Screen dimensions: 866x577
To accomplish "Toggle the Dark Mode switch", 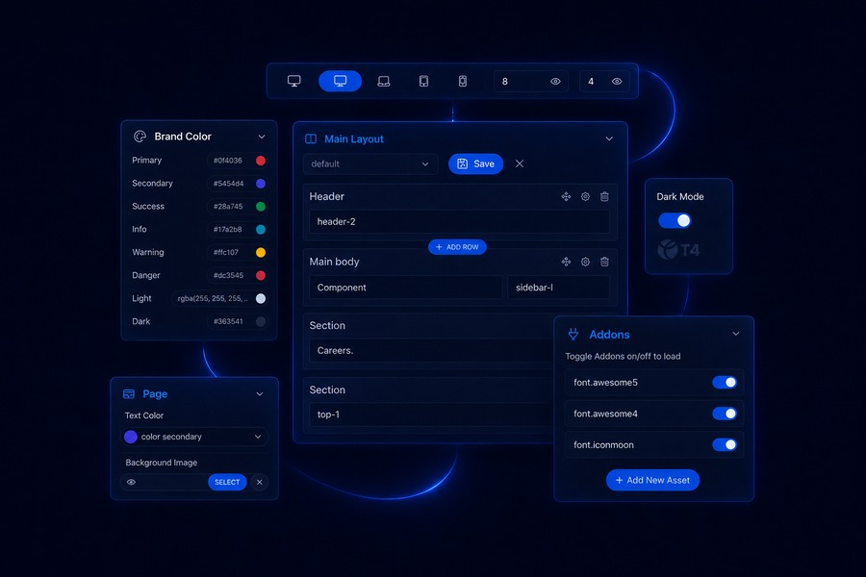I will (675, 221).
